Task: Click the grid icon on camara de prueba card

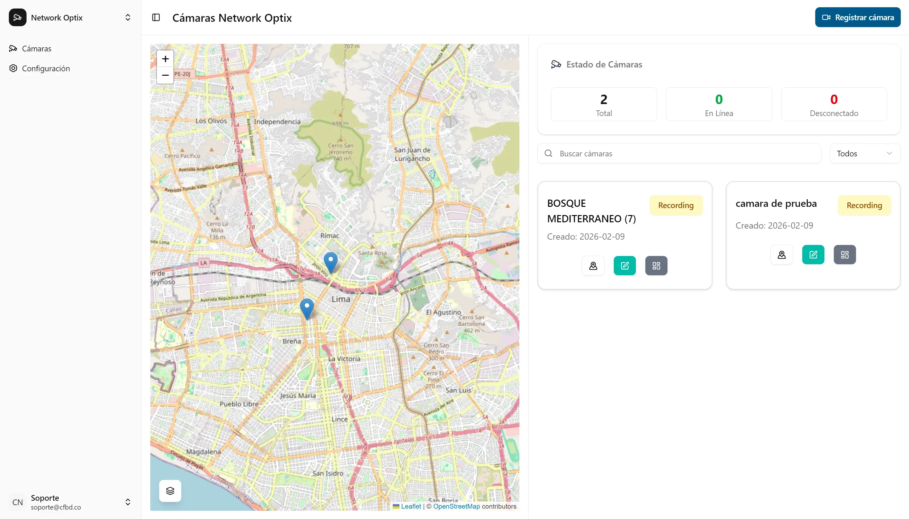Action: (844, 254)
